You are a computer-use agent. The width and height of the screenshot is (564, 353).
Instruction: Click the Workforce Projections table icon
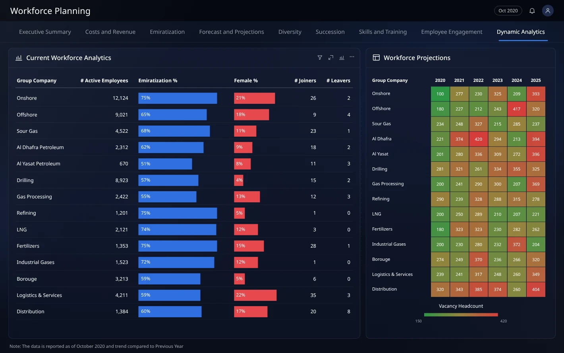pos(376,58)
